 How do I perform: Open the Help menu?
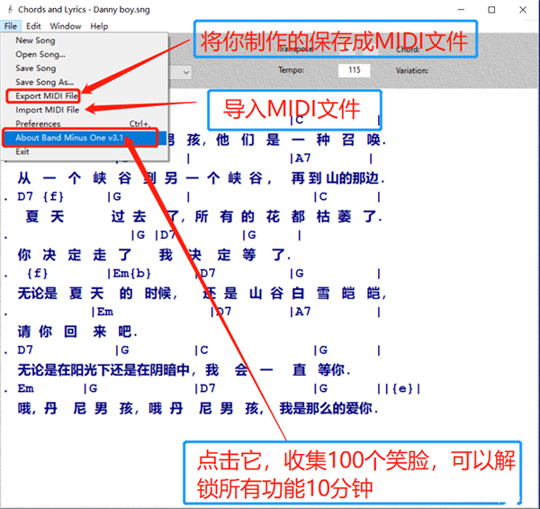point(99,26)
